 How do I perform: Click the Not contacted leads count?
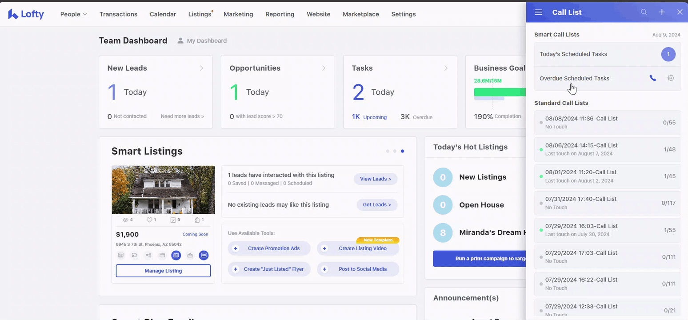[127, 116]
